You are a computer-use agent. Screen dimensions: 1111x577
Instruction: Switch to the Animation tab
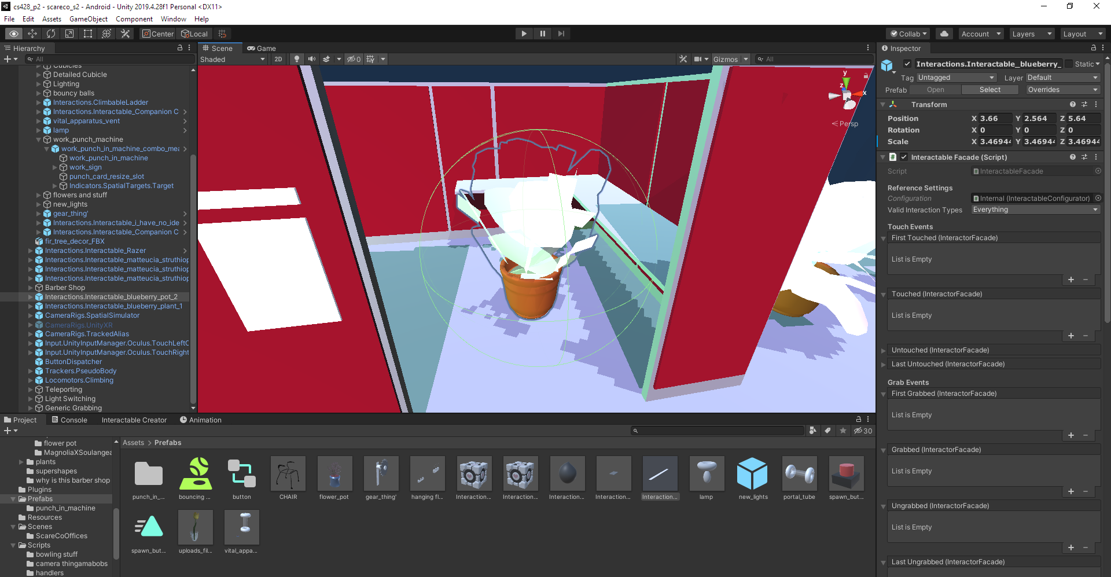click(200, 420)
